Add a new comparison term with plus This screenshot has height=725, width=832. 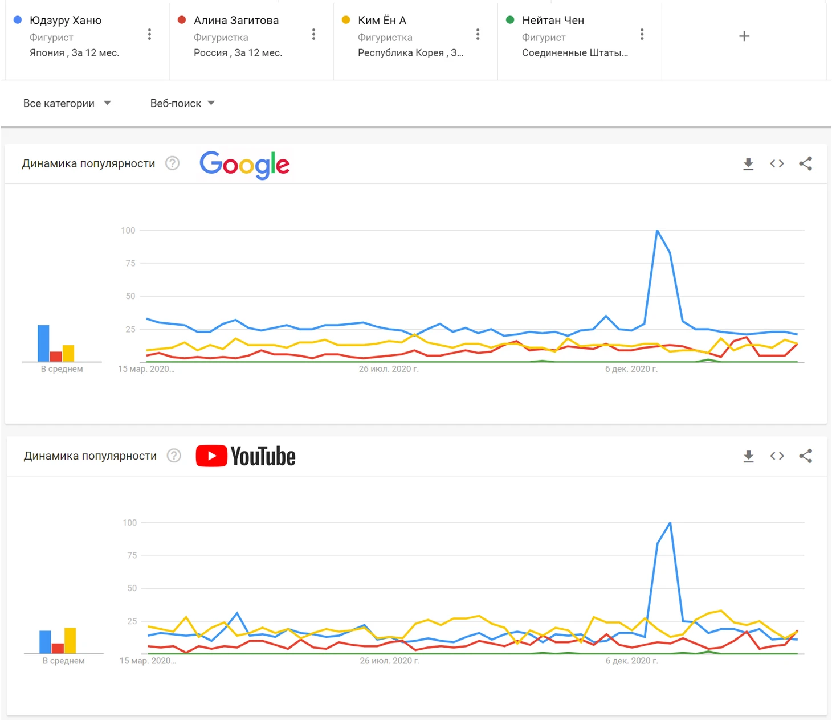point(744,36)
